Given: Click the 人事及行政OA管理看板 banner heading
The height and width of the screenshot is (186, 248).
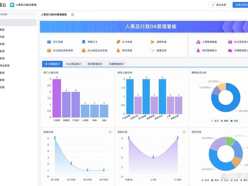Looking at the screenshot, I should click(x=151, y=27).
